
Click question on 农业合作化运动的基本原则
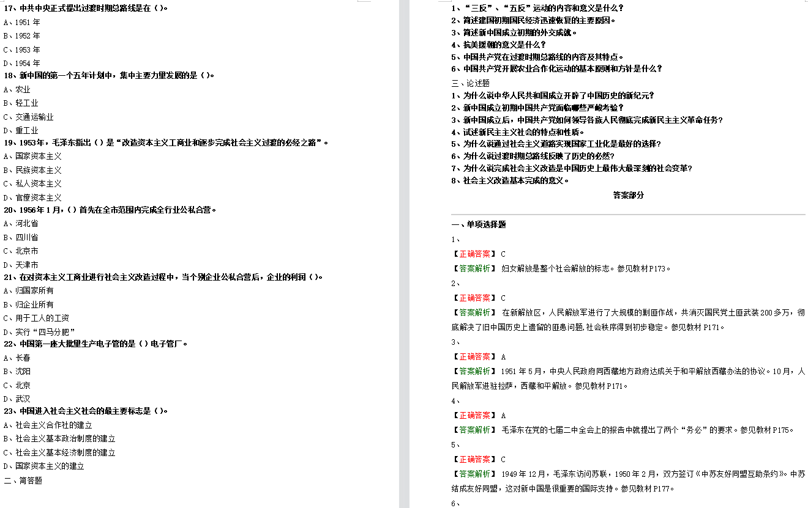click(x=556, y=69)
